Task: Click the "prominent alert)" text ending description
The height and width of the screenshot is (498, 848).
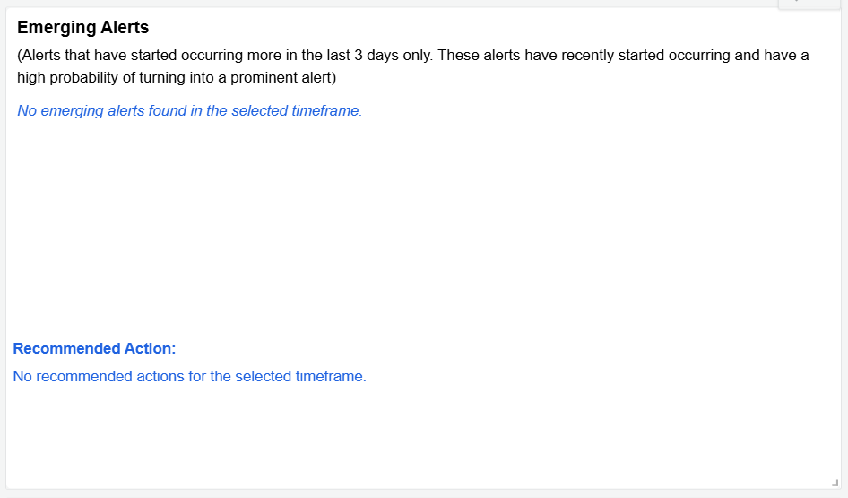Action: (x=283, y=78)
